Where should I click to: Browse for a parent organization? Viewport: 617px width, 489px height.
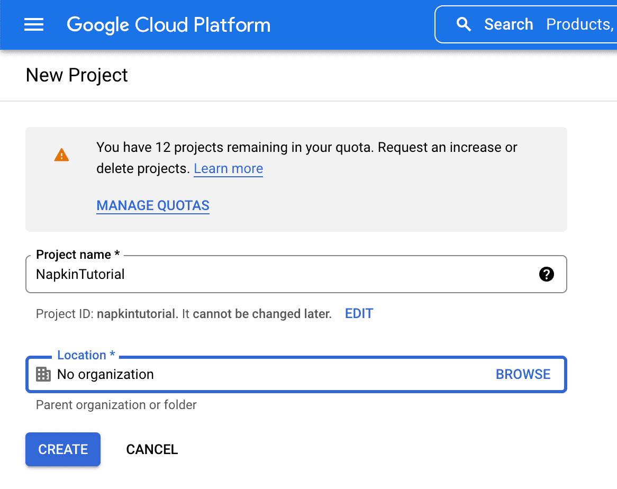pyautogui.click(x=523, y=374)
